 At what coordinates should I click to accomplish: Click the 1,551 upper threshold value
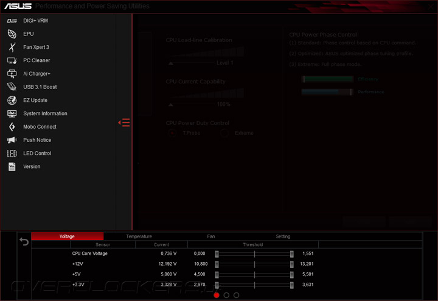tap(308, 253)
